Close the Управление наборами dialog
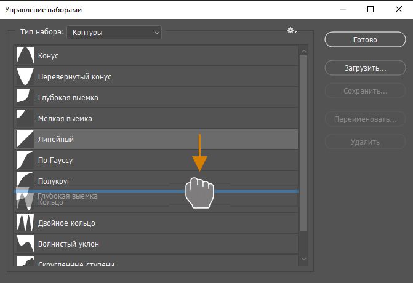Screen dimensions: 413x283 click(398, 10)
